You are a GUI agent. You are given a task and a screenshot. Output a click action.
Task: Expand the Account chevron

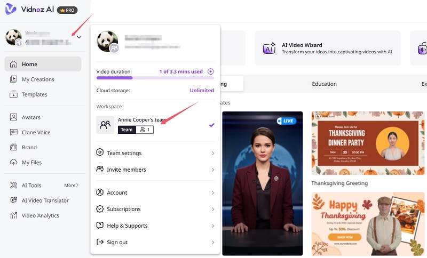[213, 193]
